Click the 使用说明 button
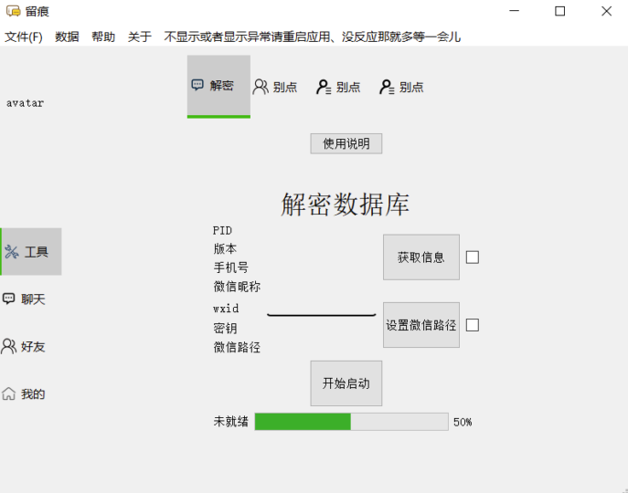Image resolution: width=628 pixels, height=493 pixels. pos(346,143)
